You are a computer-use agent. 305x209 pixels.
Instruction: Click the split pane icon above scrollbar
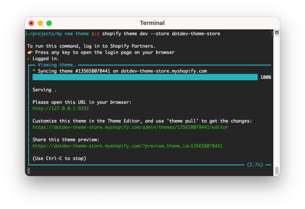(277, 33)
